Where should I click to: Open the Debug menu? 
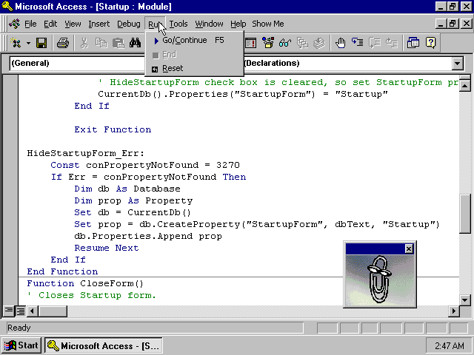point(128,24)
